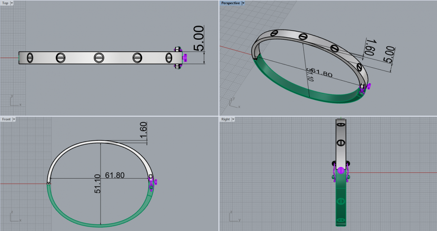Screen dimensions: 437x231
Task: Activate the Perspective viewport title
Action: tap(231, 3)
